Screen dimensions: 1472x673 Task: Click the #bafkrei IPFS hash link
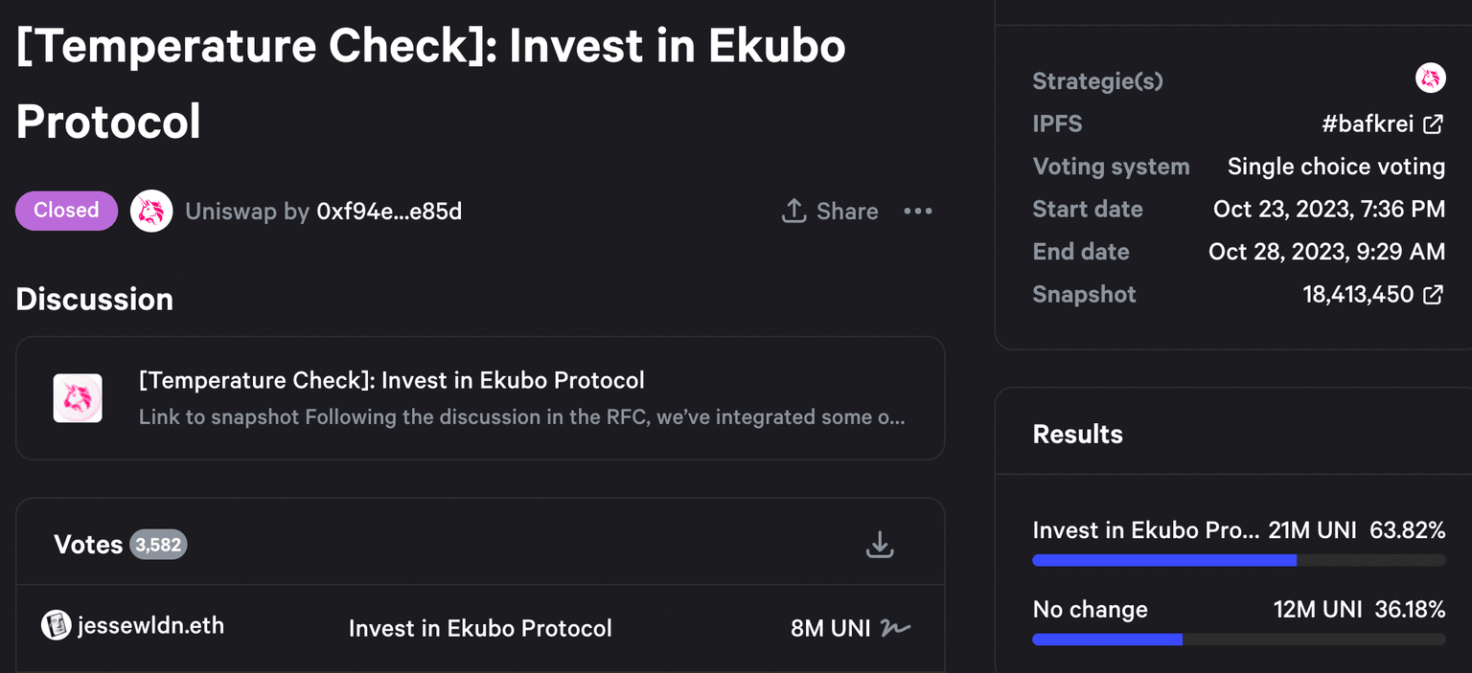coord(1367,123)
